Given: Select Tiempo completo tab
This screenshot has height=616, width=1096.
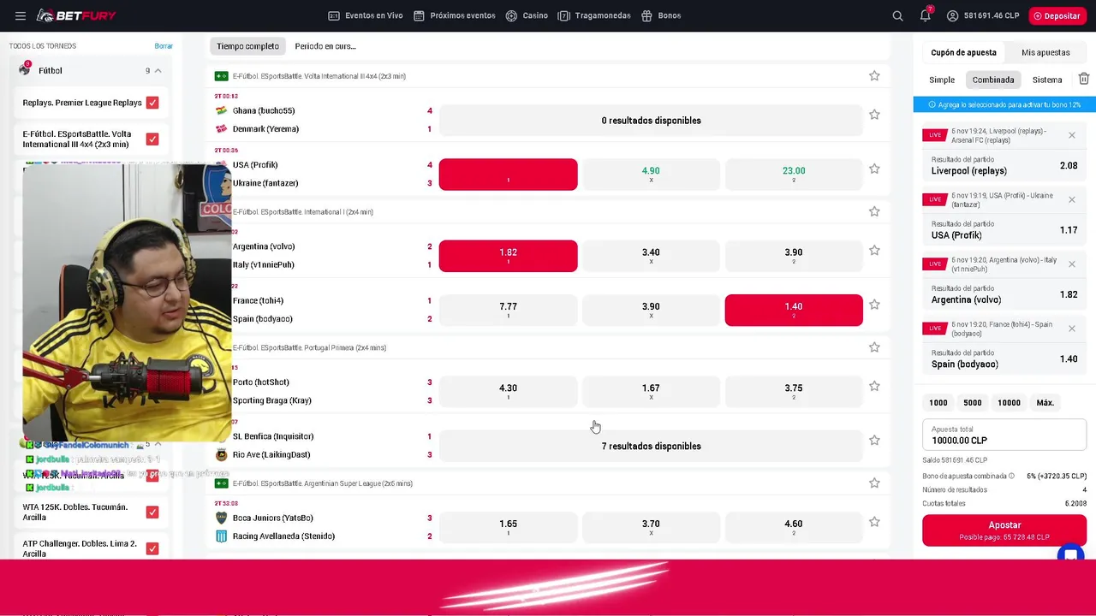Looking at the screenshot, I should click(247, 46).
